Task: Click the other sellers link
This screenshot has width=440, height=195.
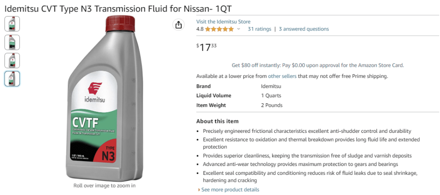Action: click(282, 76)
